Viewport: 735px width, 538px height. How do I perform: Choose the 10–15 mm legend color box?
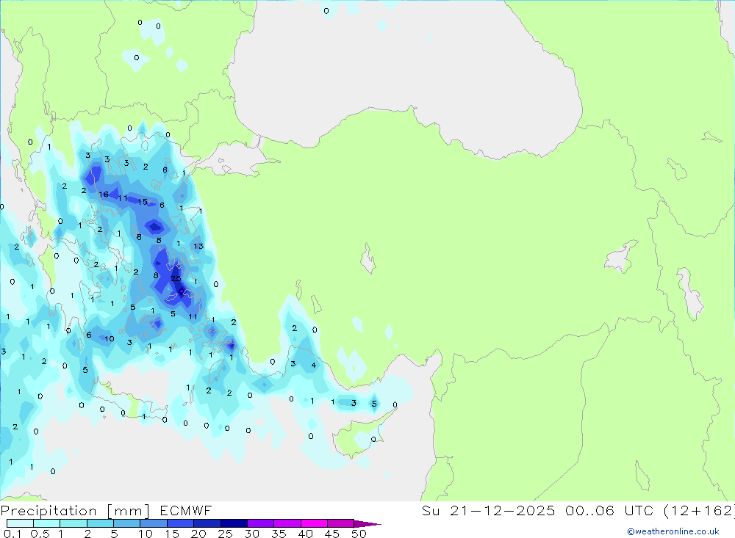[x=154, y=523]
